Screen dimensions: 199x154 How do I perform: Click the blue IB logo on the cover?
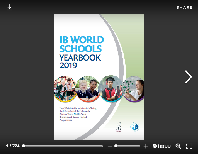coord(135,127)
